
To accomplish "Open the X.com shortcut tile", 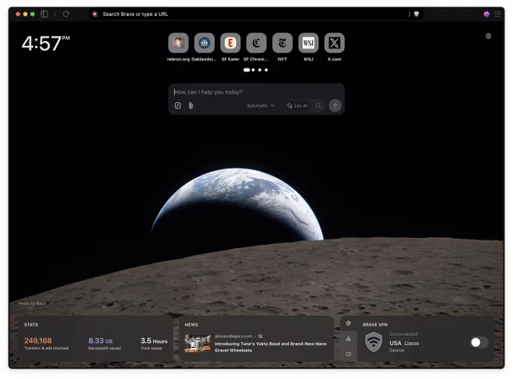I will (334, 43).
